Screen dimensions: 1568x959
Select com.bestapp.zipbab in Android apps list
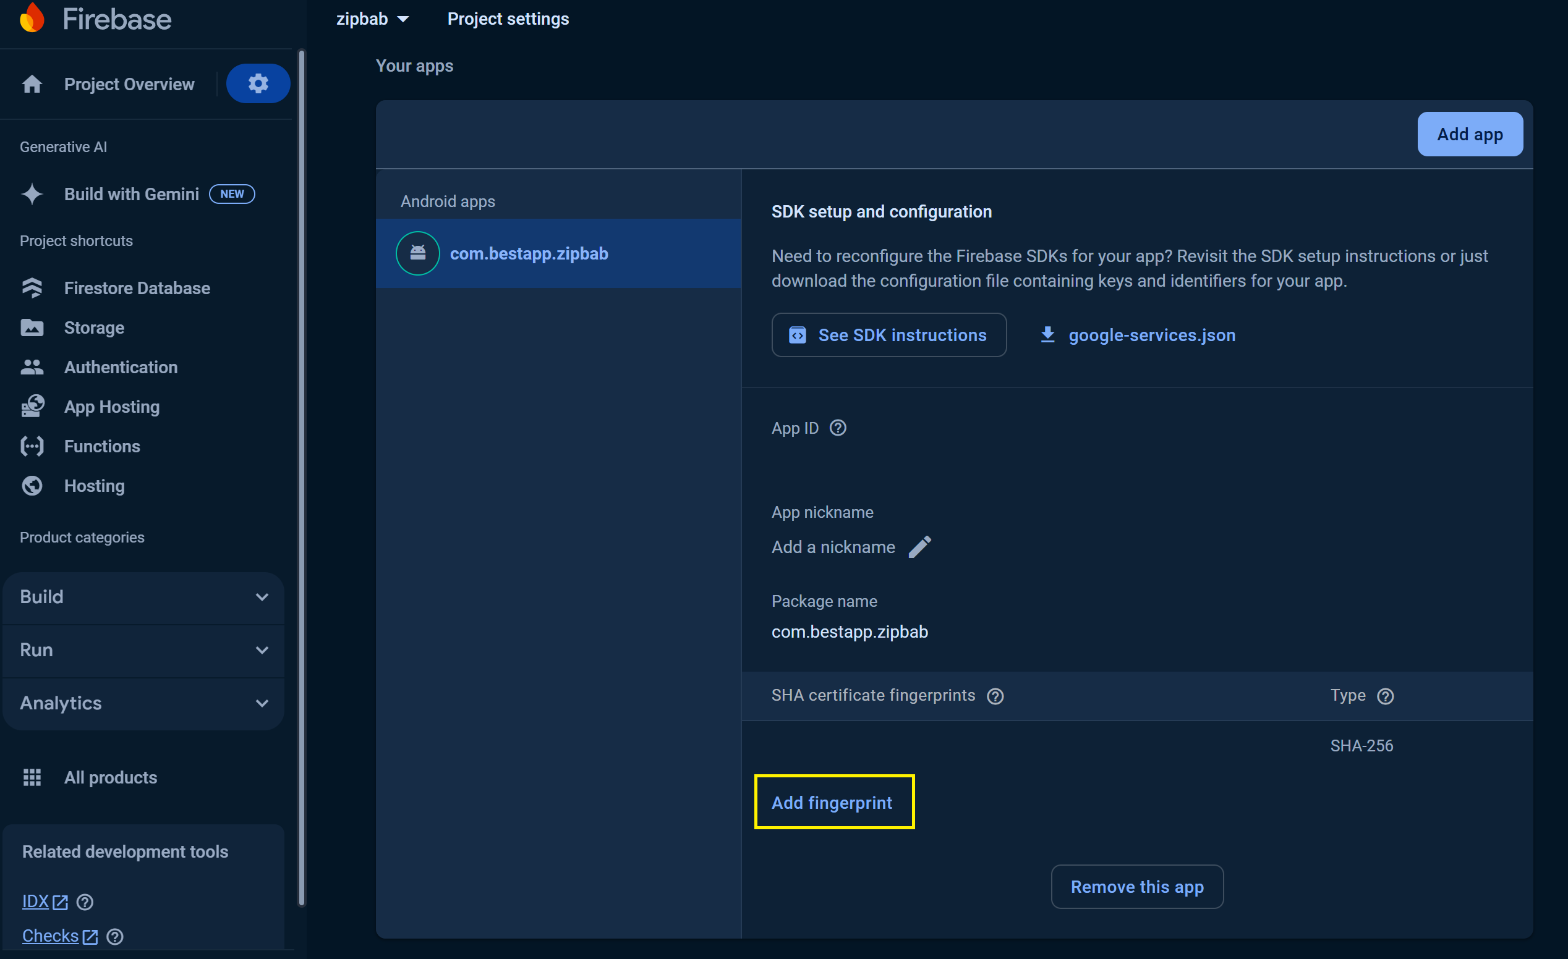[558, 253]
